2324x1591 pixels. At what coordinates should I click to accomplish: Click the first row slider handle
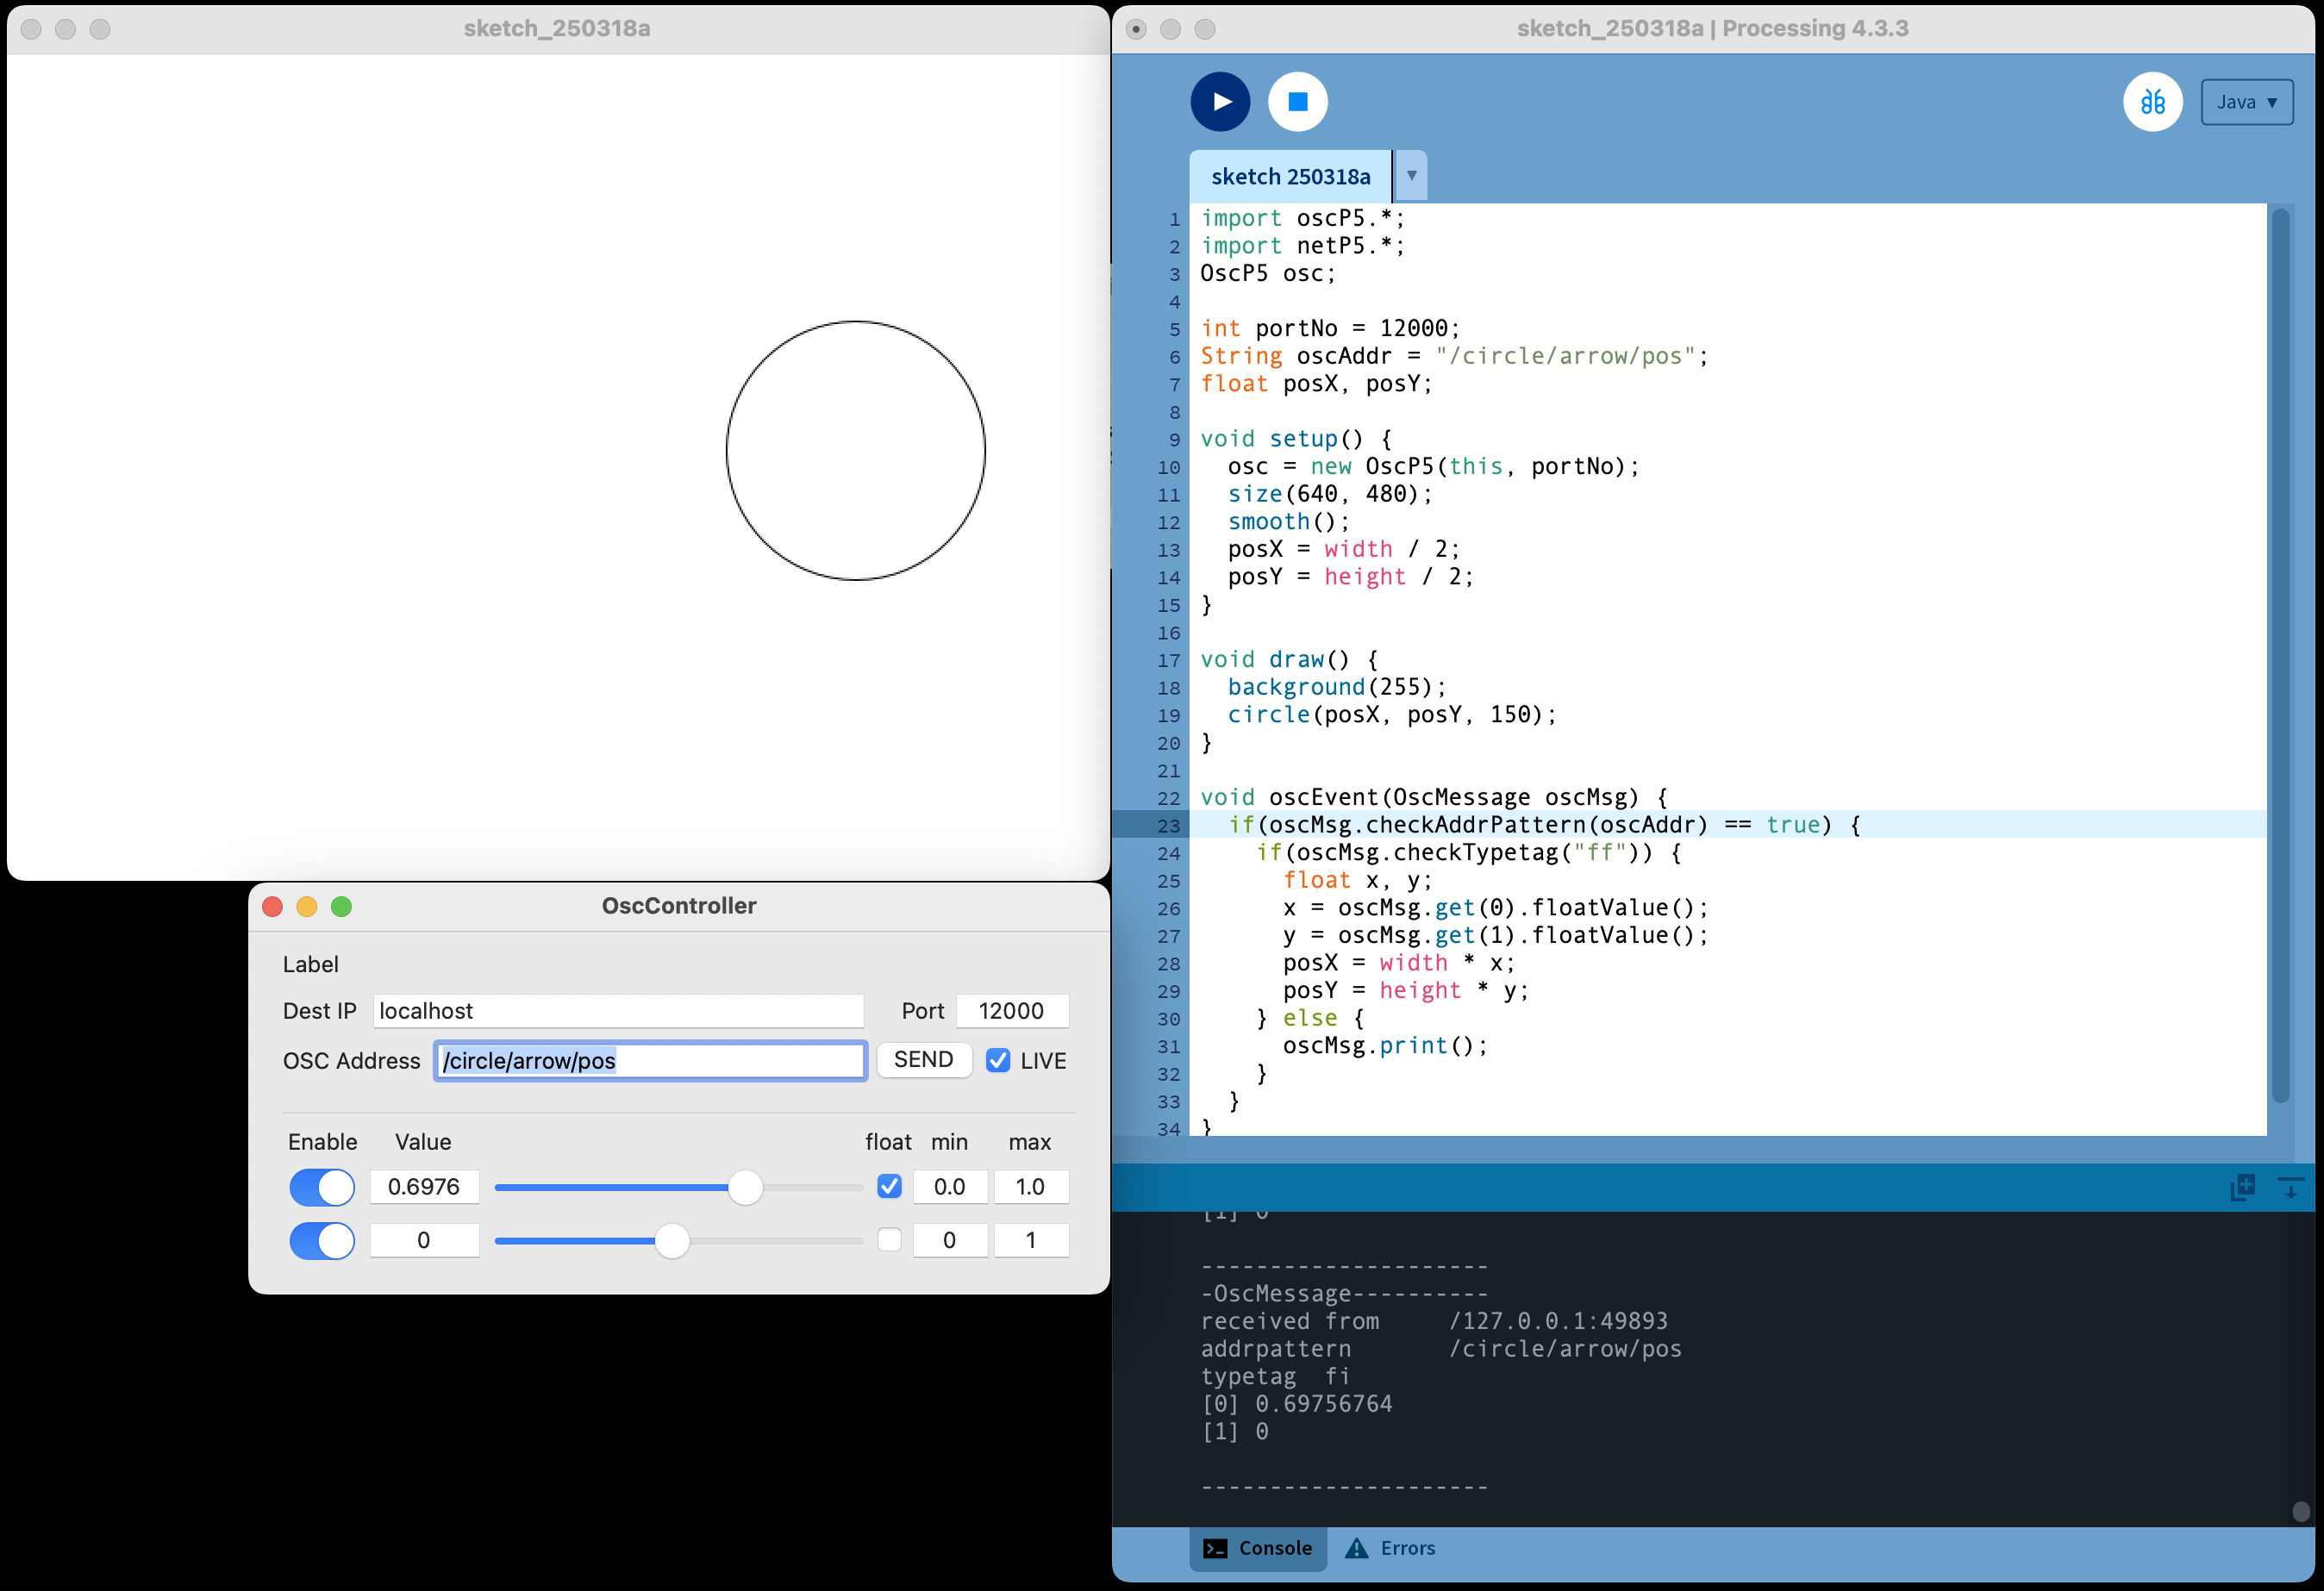pos(745,1187)
